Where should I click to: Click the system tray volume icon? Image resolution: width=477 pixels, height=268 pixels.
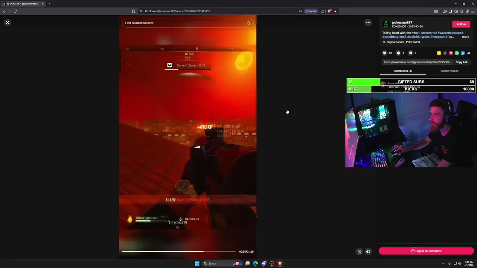[460, 264]
